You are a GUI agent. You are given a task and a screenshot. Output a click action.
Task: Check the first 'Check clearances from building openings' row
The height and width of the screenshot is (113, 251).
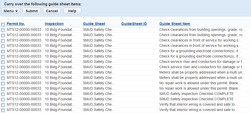point(3,30)
